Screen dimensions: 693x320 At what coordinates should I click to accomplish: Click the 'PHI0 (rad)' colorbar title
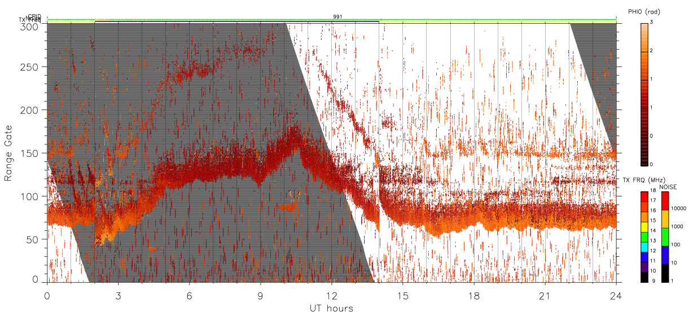point(644,11)
